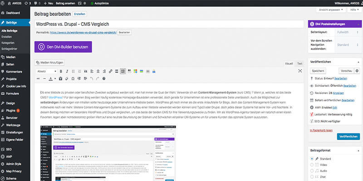Apply blockquote formatting
Image resolution: width=363 pixels, height=181 pixels.
(x=86, y=71)
